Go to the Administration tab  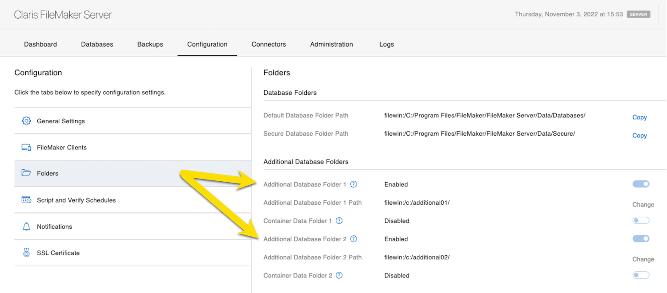click(x=332, y=44)
